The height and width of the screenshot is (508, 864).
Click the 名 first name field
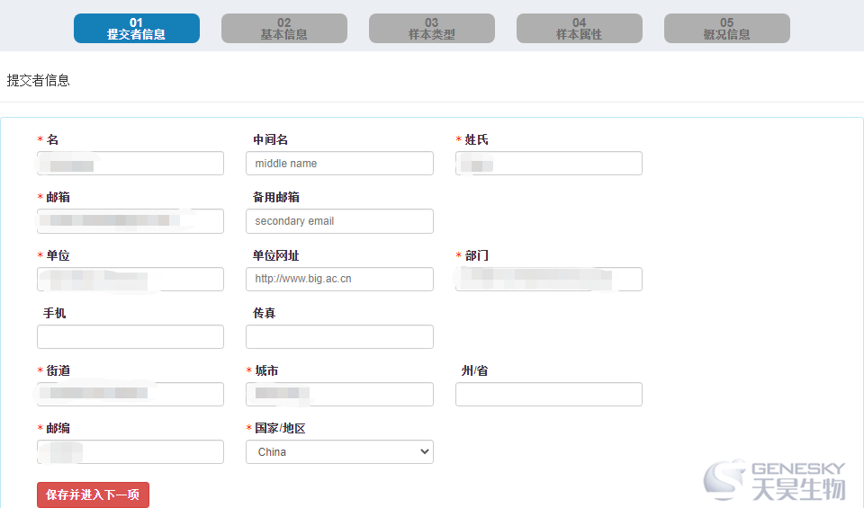tap(130, 164)
